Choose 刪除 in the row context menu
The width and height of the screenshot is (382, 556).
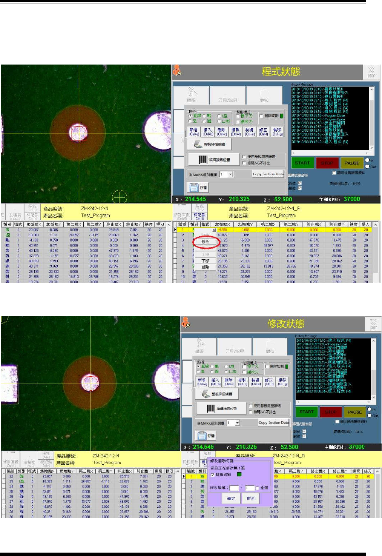pyautogui.click(x=205, y=267)
